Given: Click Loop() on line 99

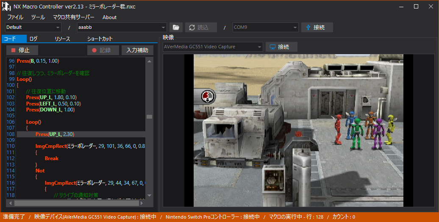Looking at the screenshot, I should [x=24, y=79].
